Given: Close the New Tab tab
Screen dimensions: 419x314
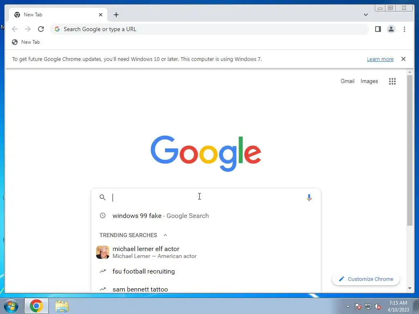Looking at the screenshot, I should point(101,15).
